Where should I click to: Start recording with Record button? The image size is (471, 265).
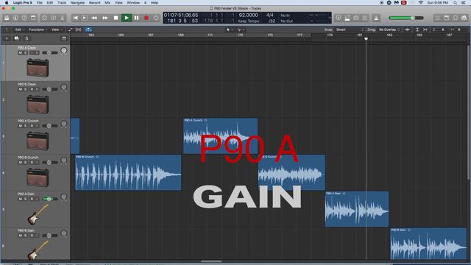click(x=146, y=18)
